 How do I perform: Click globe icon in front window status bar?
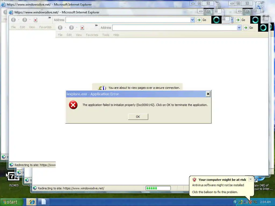pyautogui.click(x=35, y=188)
